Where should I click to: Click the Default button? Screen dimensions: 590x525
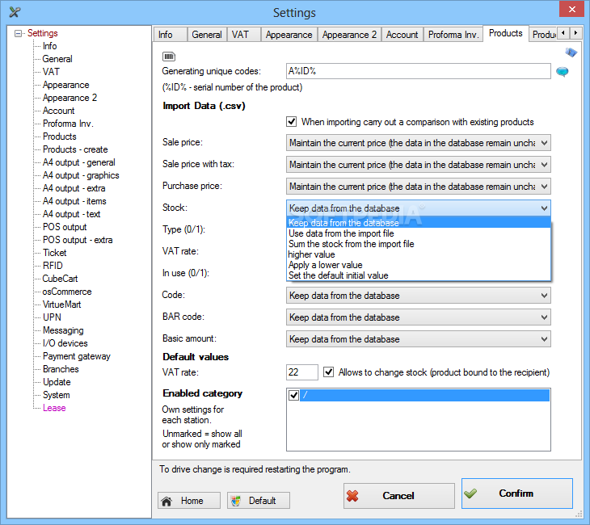pos(259,501)
